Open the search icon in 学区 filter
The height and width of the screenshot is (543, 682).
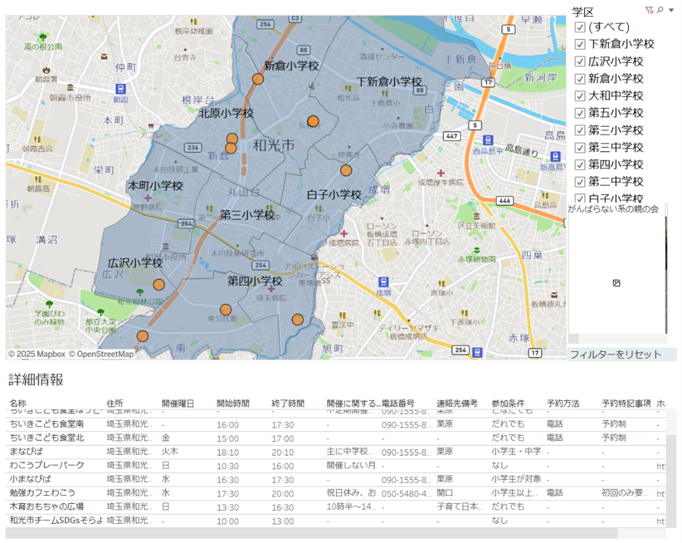tap(660, 10)
